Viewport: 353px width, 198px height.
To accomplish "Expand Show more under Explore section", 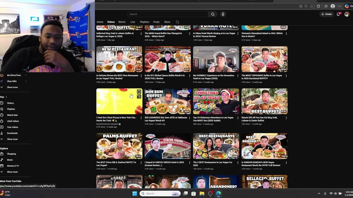I will pos(12,172).
